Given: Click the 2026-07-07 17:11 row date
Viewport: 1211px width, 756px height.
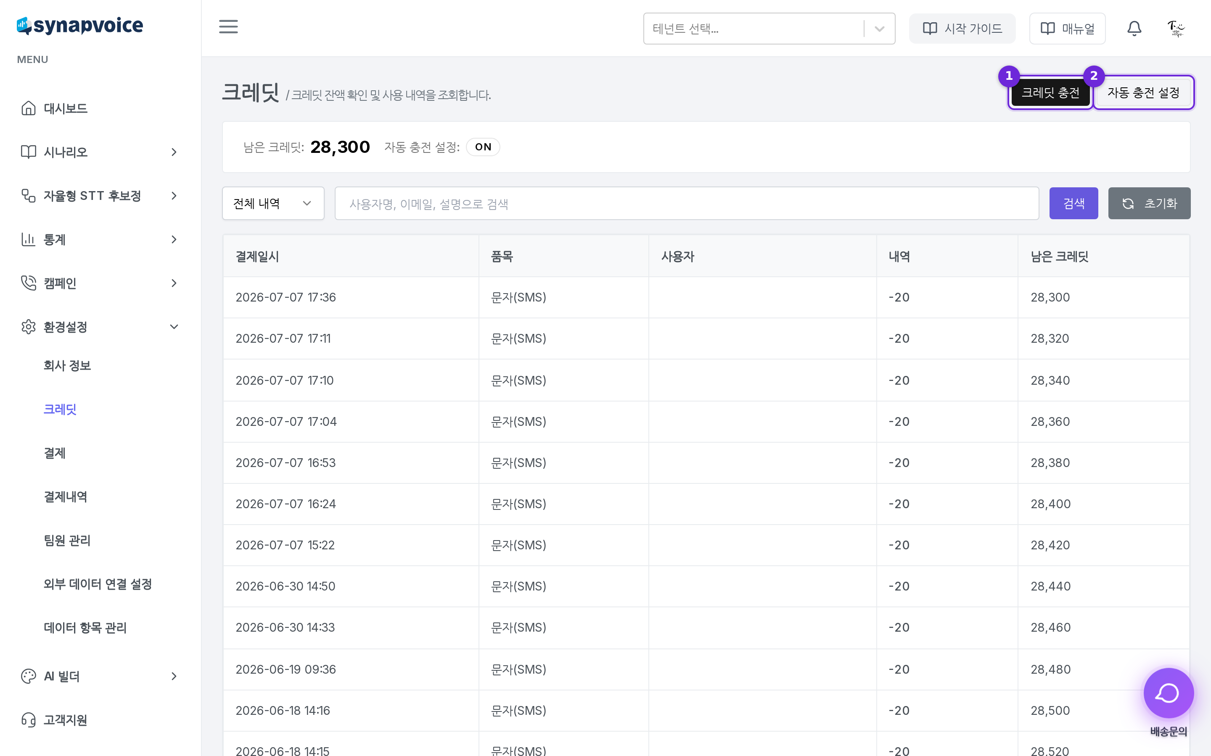Looking at the screenshot, I should [x=283, y=339].
